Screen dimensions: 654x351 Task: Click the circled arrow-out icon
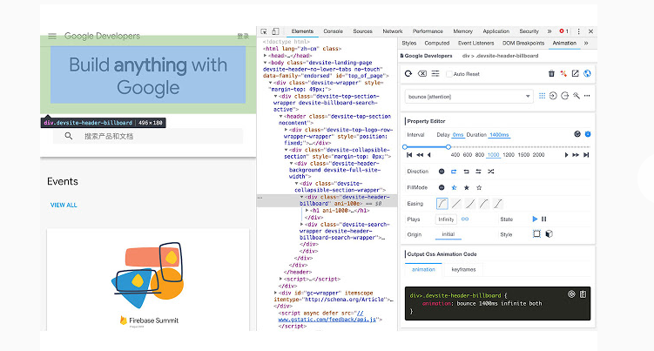pos(565,96)
